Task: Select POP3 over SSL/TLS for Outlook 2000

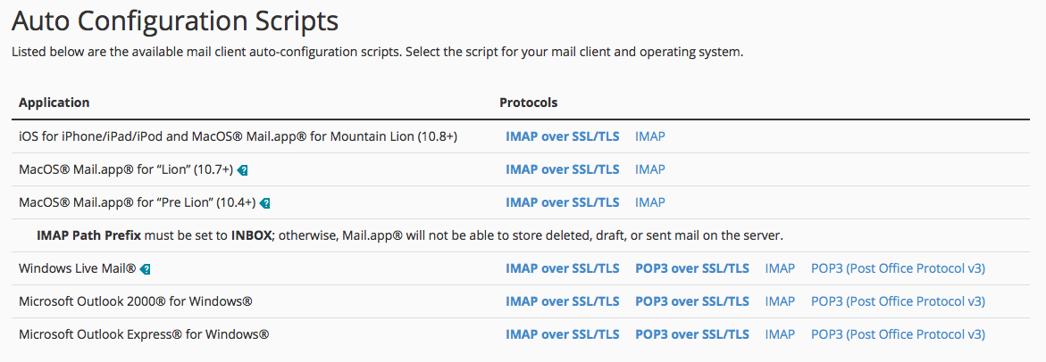Action: 692,301
